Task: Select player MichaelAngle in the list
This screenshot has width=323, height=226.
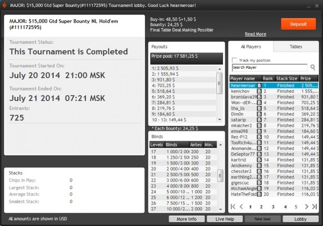Action: click(274, 189)
